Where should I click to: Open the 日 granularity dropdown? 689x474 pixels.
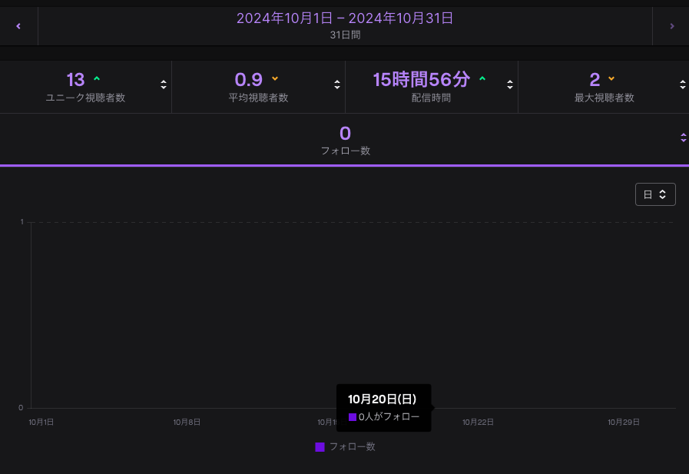tap(655, 194)
